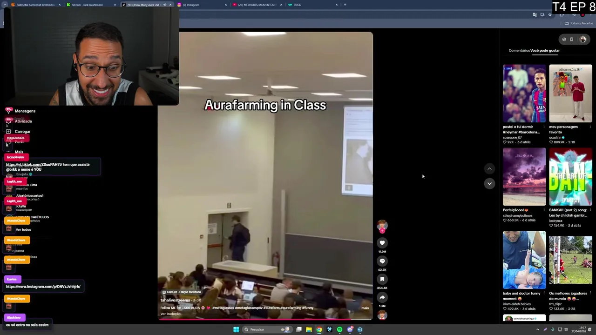Open the tab search dropdown arrow
Image resolution: width=596 pixels, height=335 pixels.
click(5, 5)
